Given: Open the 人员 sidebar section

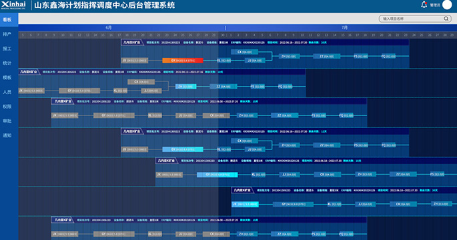Looking at the screenshot, I should [7, 92].
